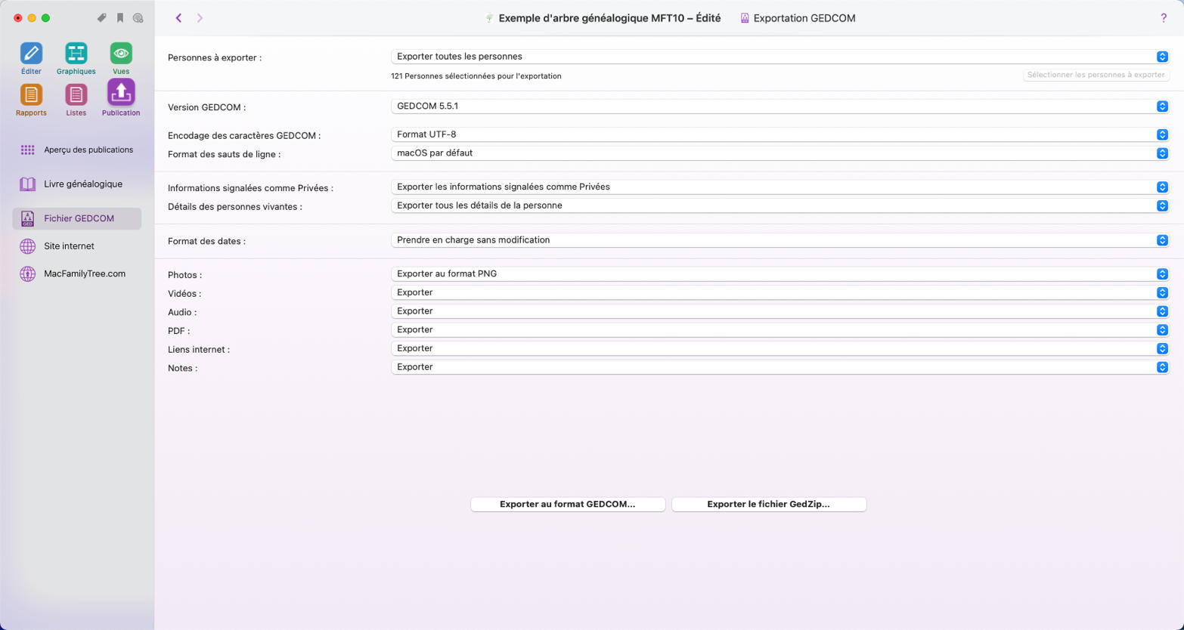The height and width of the screenshot is (630, 1184).
Task: Open Site internet in the sidebar
Action: pyautogui.click(x=69, y=246)
